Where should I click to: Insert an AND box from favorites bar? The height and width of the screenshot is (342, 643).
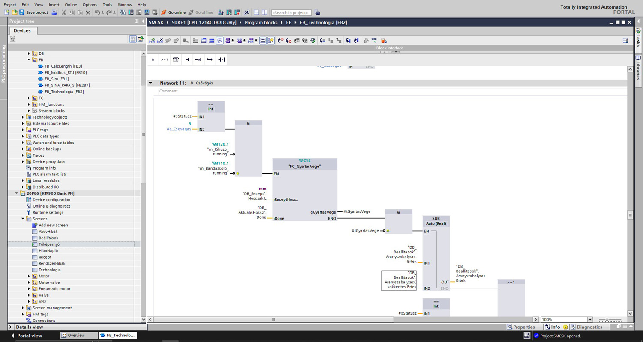tap(153, 60)
